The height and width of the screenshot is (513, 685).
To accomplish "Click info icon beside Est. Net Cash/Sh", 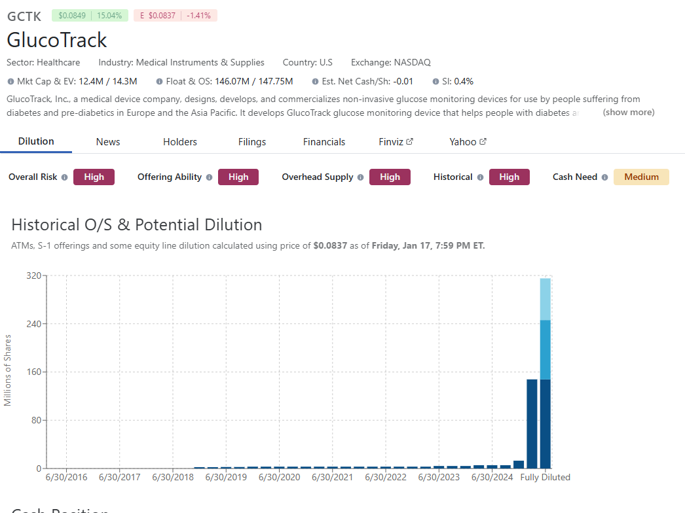I will pos(316,82).
